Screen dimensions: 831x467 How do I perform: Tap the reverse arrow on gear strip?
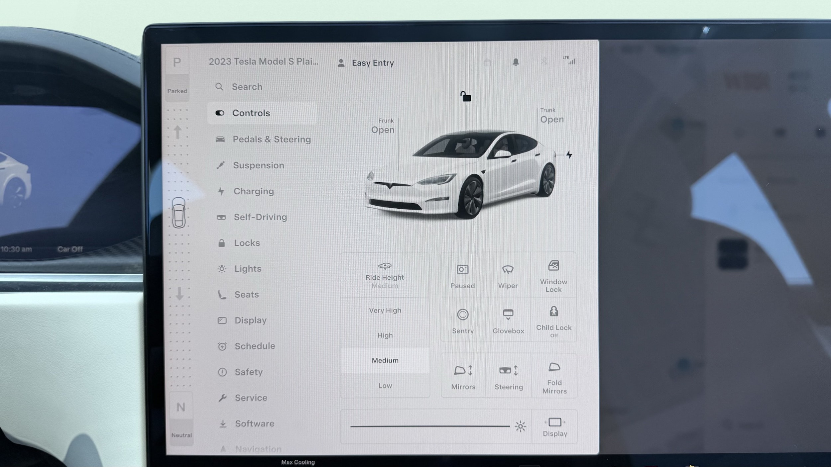(x=179, y=293)
